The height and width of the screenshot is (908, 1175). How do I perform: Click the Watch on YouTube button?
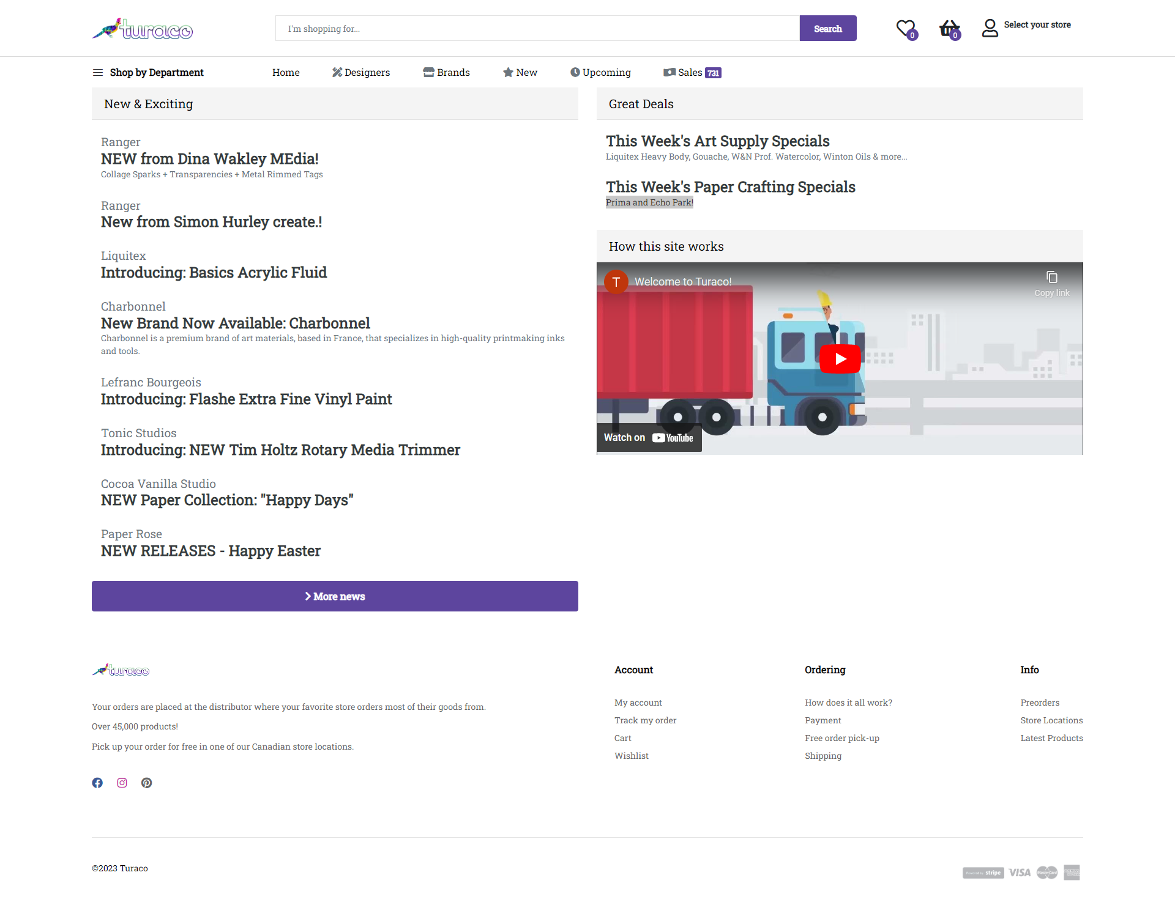tap(649, 438)
